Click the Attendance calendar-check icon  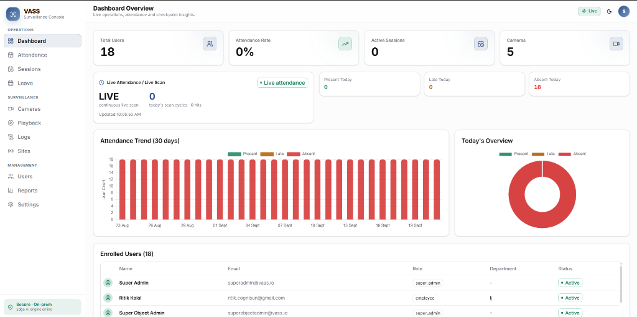click(11, 55)
